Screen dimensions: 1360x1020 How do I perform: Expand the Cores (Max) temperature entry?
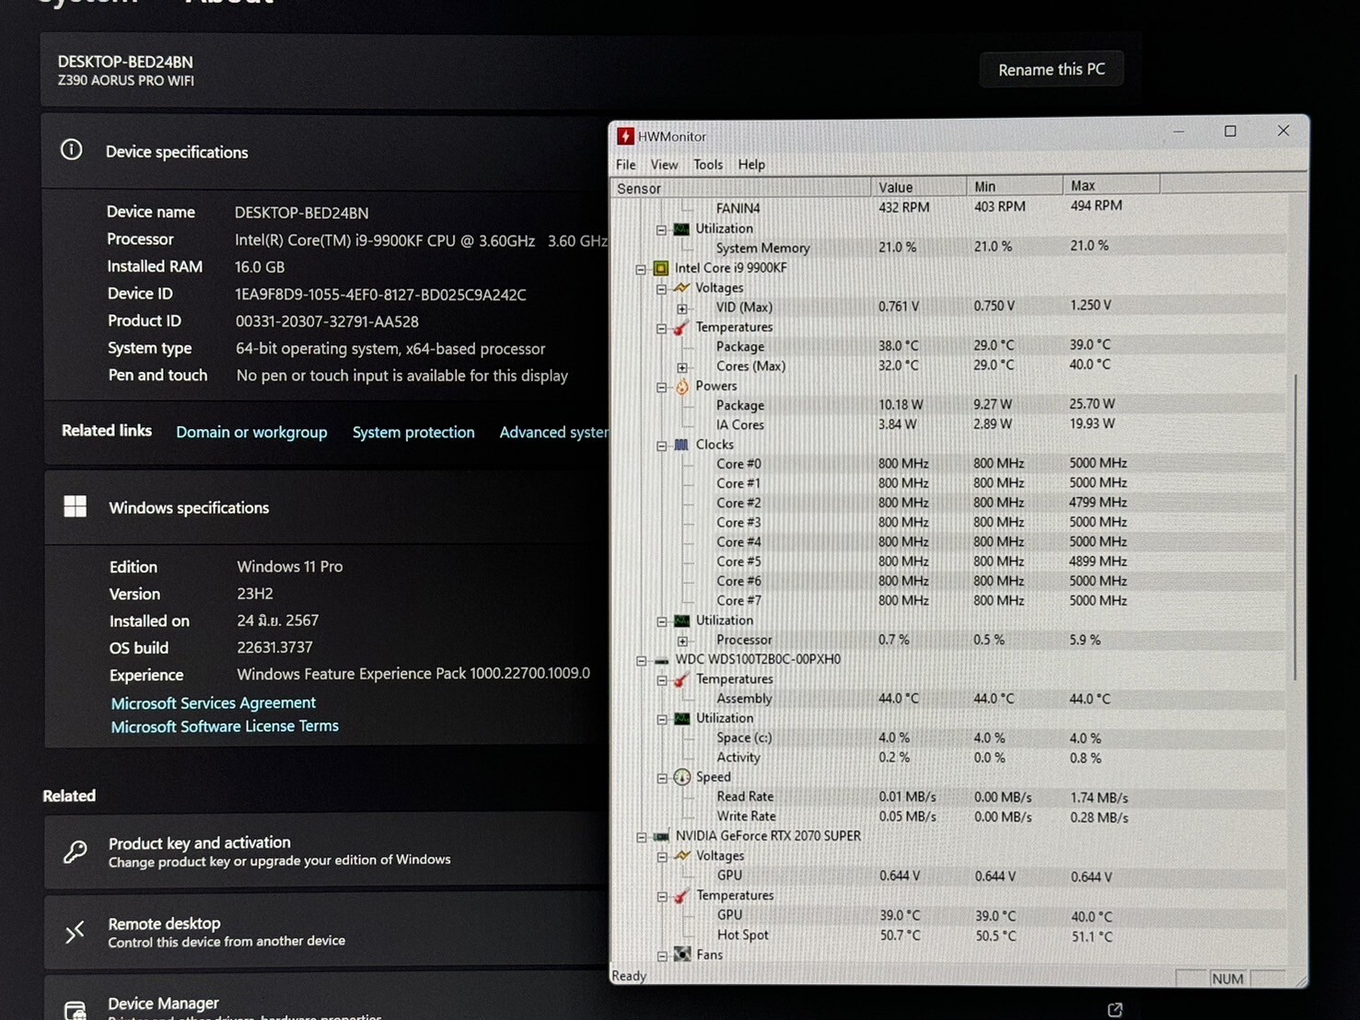click(x=682, y=366)
